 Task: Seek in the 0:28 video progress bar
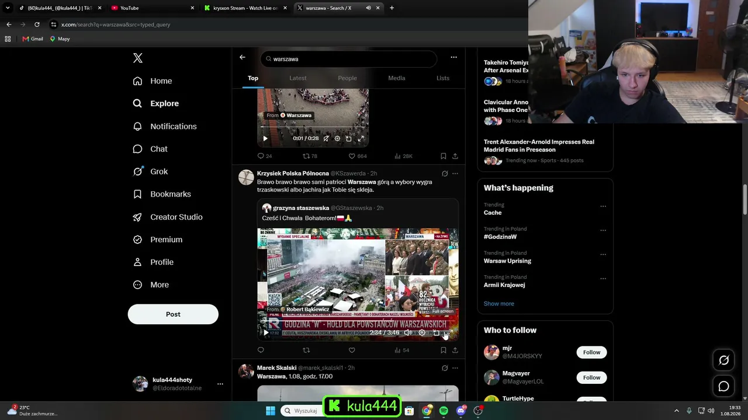pyautogui.click(x=313, y=127)
